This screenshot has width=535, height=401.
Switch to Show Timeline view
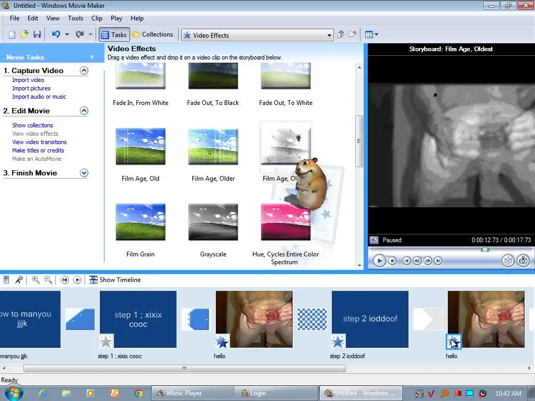(x=115, y=280)
